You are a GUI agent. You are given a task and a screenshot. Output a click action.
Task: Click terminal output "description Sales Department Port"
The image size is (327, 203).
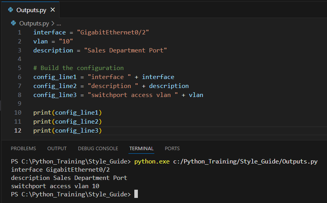pos(69,178)
